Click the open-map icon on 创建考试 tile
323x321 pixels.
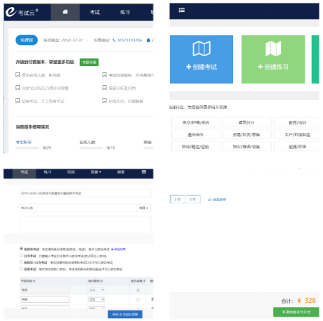pos(202,48)
